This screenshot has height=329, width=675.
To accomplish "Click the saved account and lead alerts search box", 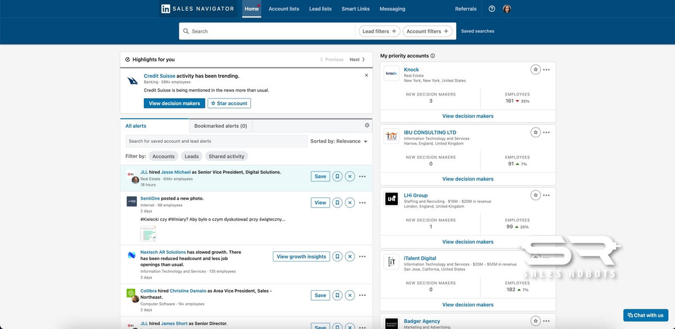I will [x=217, y=141].
